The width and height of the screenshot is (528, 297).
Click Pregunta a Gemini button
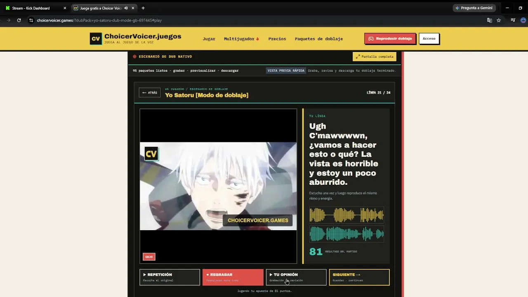coord(474,8)
